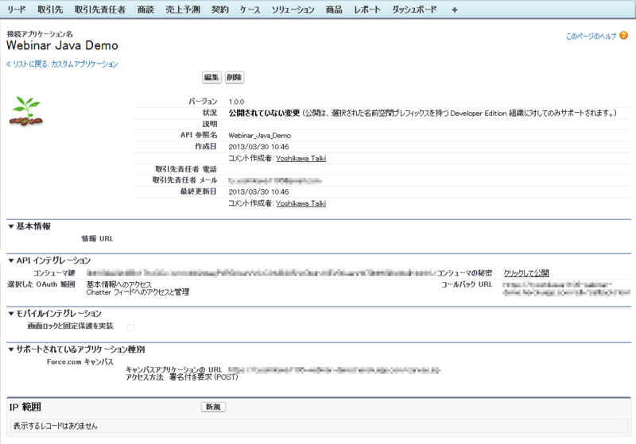The height and width of the screenshot is (444, 636).
Task: Click Chatter フィードへのアクセスと管理 text
Action: pos(138,292)
